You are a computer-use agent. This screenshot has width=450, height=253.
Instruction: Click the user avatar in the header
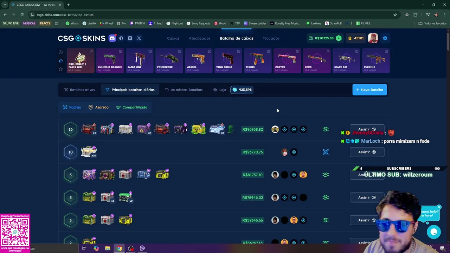point(373,38)
